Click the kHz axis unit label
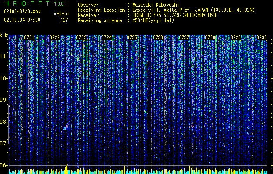Screen dimensions: 273x174 (x=4, y=35)
